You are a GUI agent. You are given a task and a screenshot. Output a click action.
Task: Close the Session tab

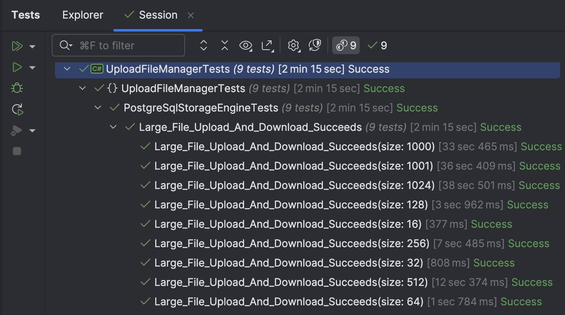coord(190,15)
